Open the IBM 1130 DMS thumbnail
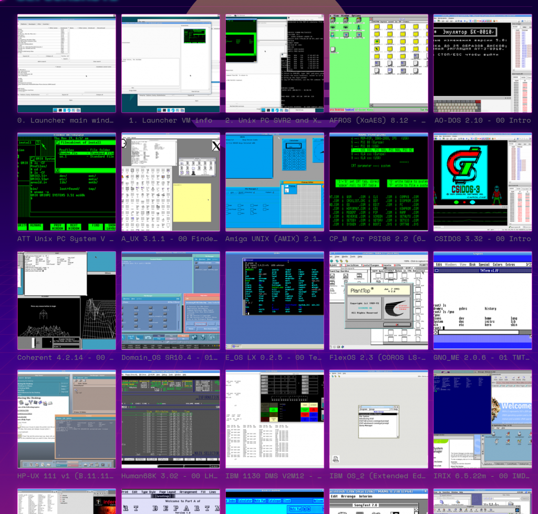The height and width of the screenshot is (514, 538). 274,419
